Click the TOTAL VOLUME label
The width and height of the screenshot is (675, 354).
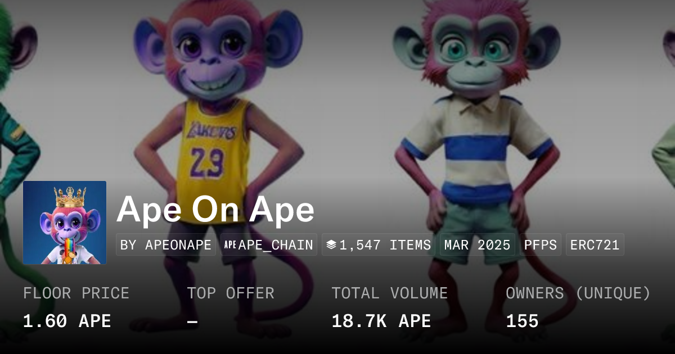pos(390,293)
